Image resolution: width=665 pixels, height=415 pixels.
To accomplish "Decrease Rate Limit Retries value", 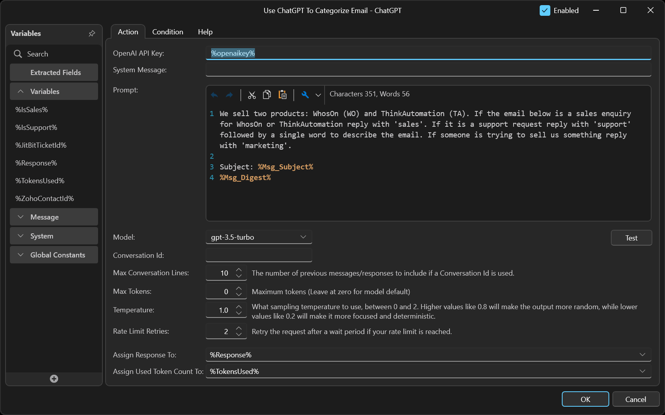I will click(x=239, y=334).
